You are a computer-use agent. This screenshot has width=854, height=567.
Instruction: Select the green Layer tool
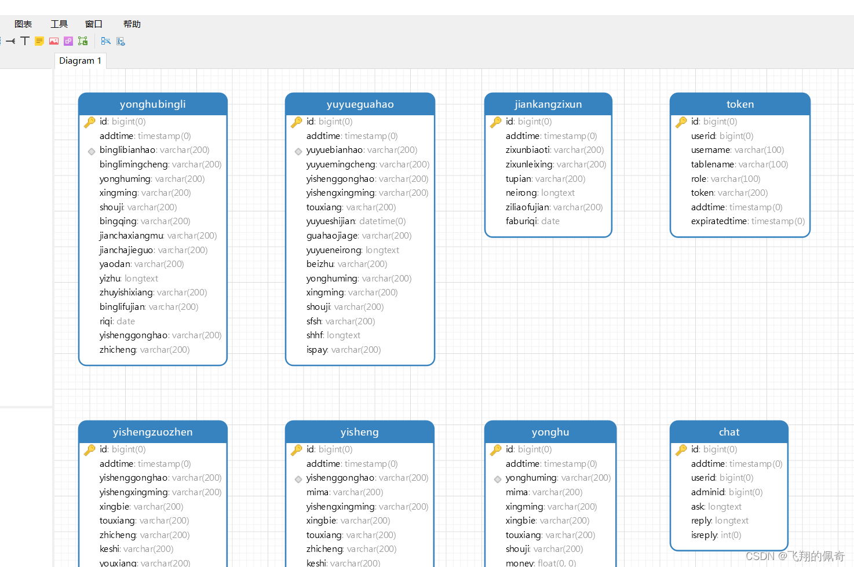pos(83,41)
